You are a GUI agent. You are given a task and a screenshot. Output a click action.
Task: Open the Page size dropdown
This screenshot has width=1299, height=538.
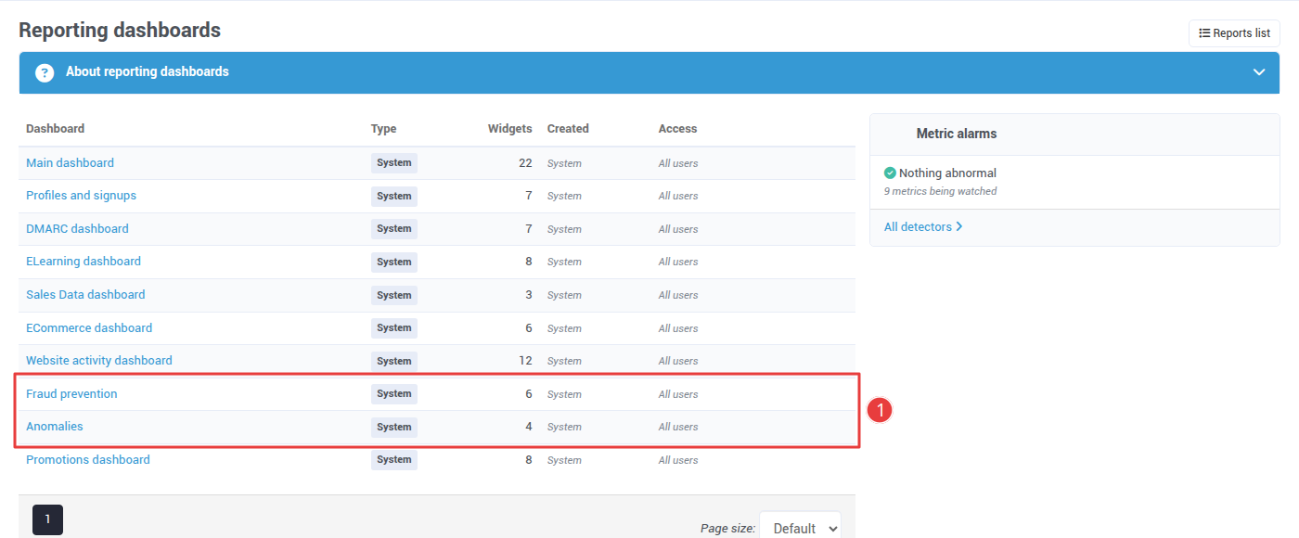[801, 528]
